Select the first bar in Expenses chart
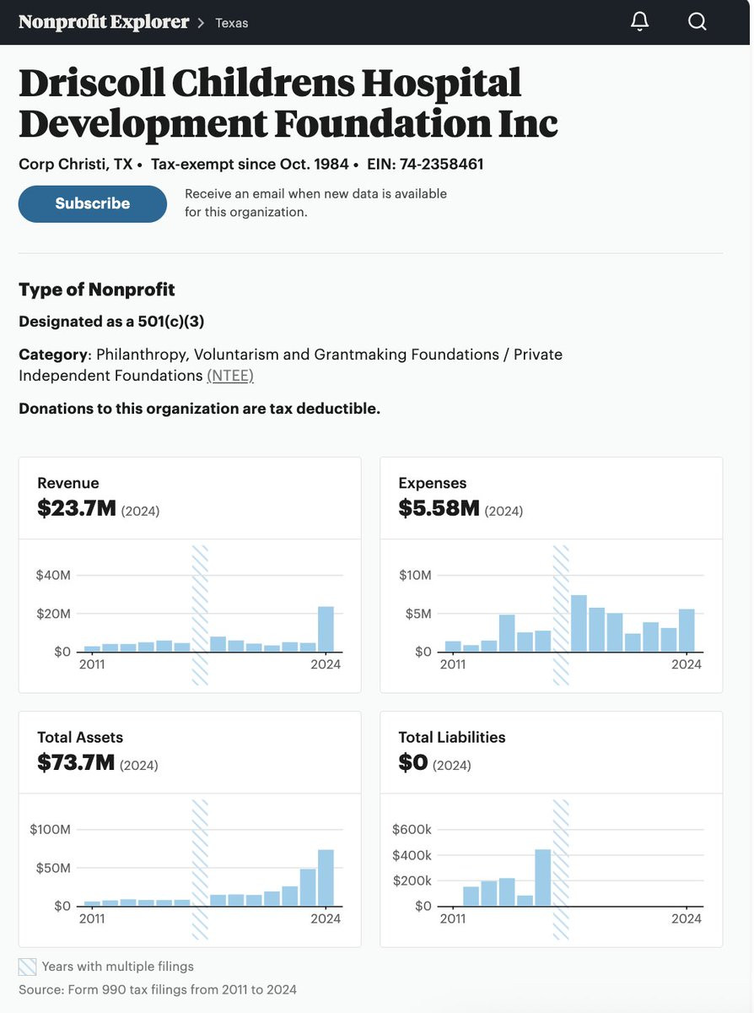The height and width of the screenshot is (1013, 754). tap(453, 647)
